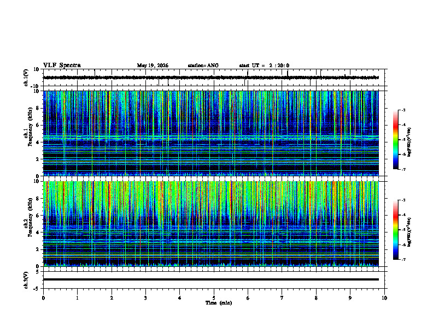Screen dimensions: 433x334
Task: Select the Time (min) axis title
Action: coord(219,303)
